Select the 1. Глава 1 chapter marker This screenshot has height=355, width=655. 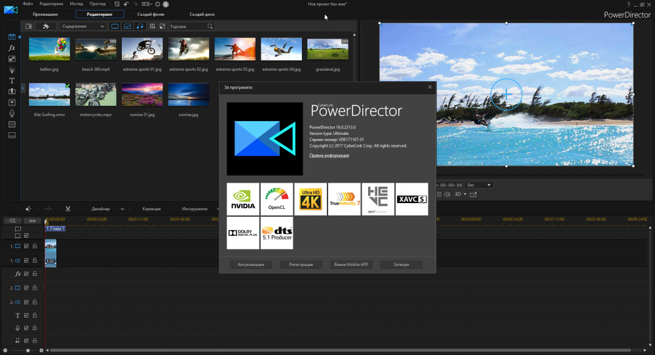pos(55,229)
